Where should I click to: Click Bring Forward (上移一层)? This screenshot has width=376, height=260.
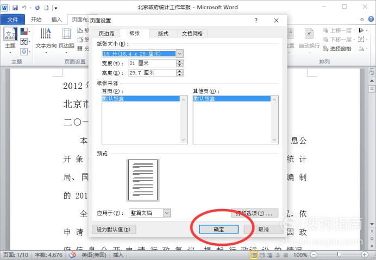click(x=339, y=30)
